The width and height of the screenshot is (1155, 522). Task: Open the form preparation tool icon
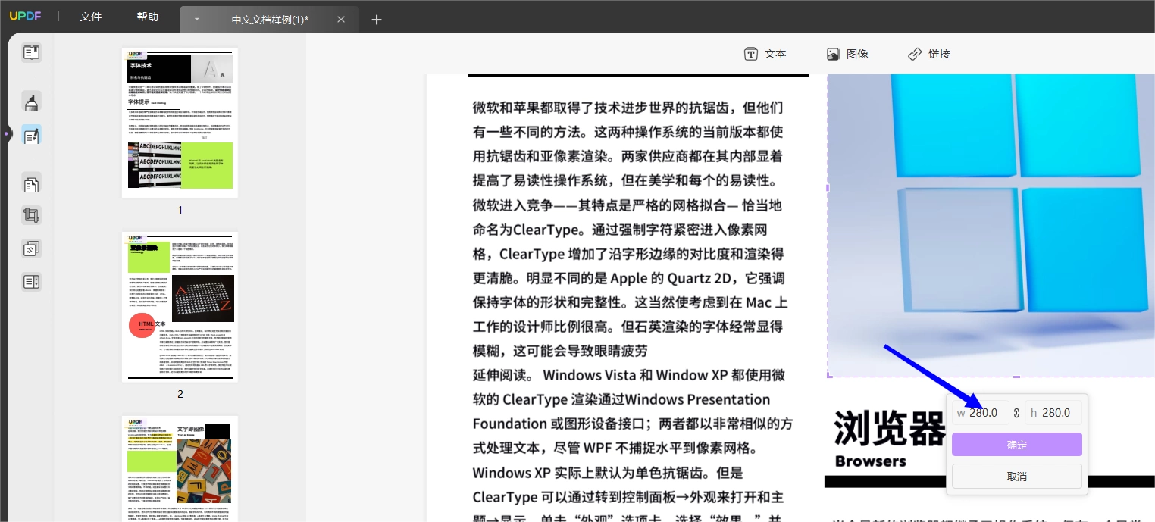point(31,282)
